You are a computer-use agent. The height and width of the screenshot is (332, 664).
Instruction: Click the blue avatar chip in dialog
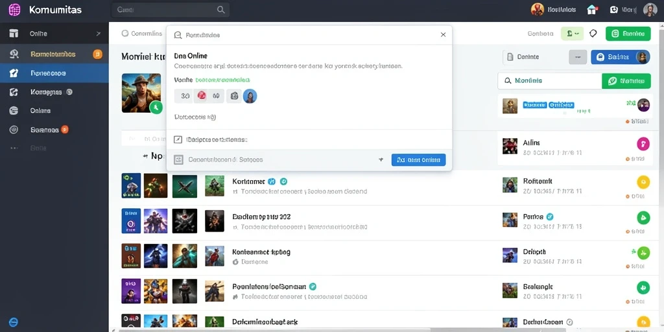click(250, 96)
